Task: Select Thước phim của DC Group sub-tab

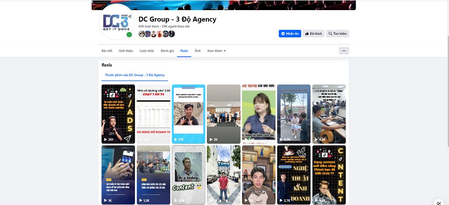Action: pos(135,75)
